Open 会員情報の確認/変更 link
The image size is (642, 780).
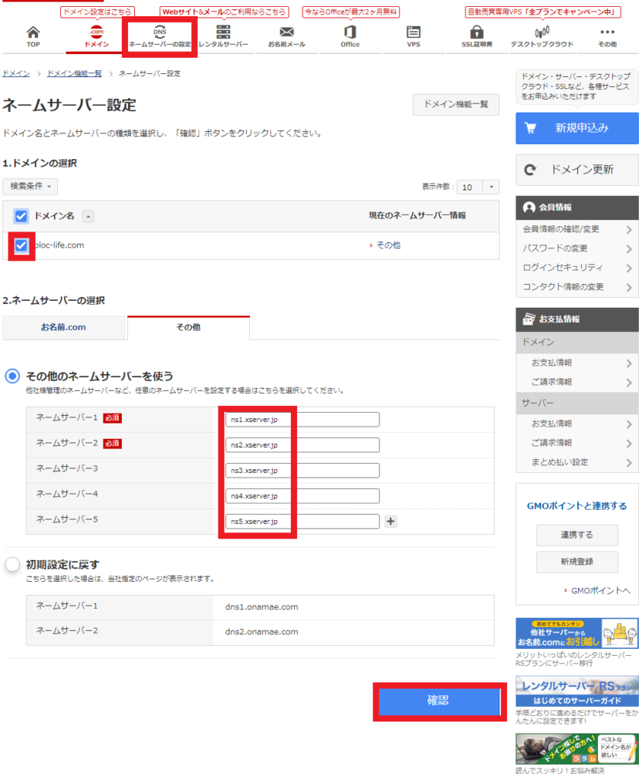(577, 229)
